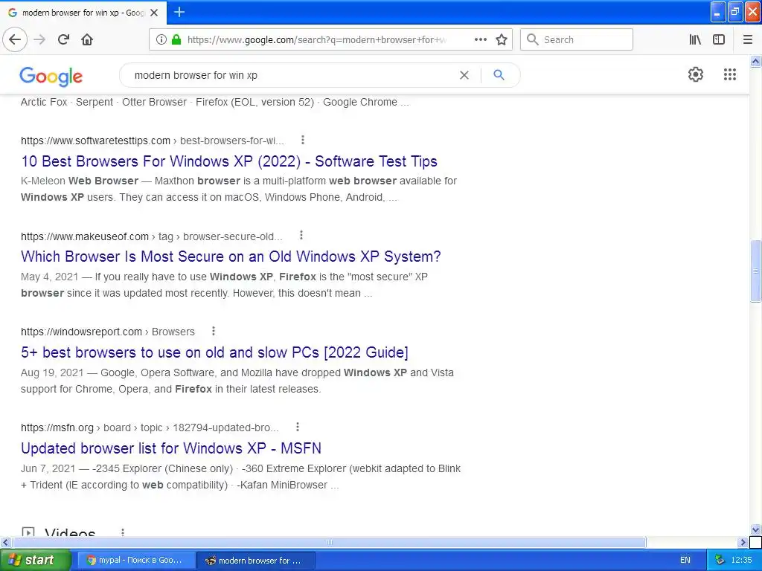Click the windowsreport.com URL breadcrumb

tap(108, 332)
